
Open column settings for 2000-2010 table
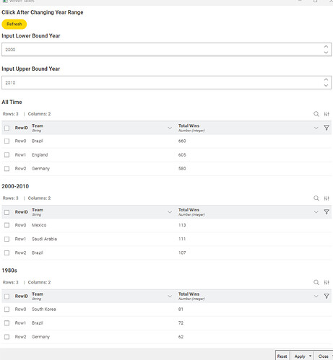click(326, 198)
